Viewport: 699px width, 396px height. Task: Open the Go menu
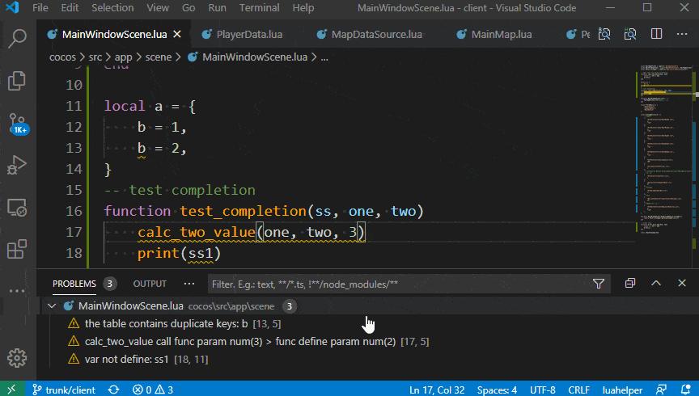coord(189,7)
